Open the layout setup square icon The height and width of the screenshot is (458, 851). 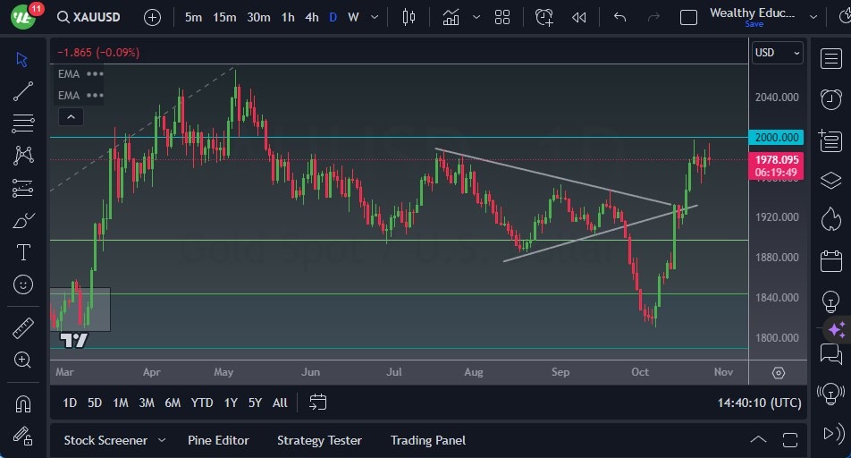click(x=688, y=17)
